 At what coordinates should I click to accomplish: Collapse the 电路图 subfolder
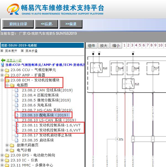coord(7,85)
